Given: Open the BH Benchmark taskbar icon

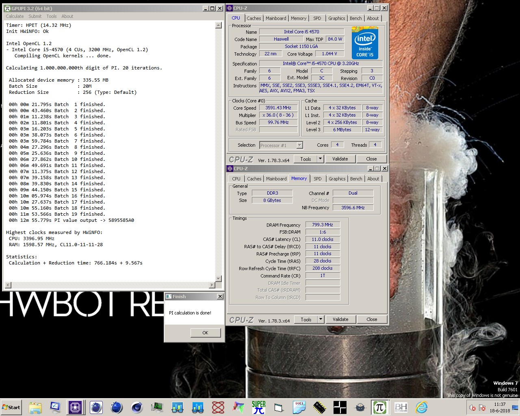Looking at the screenshot, I should pos(401,407).
